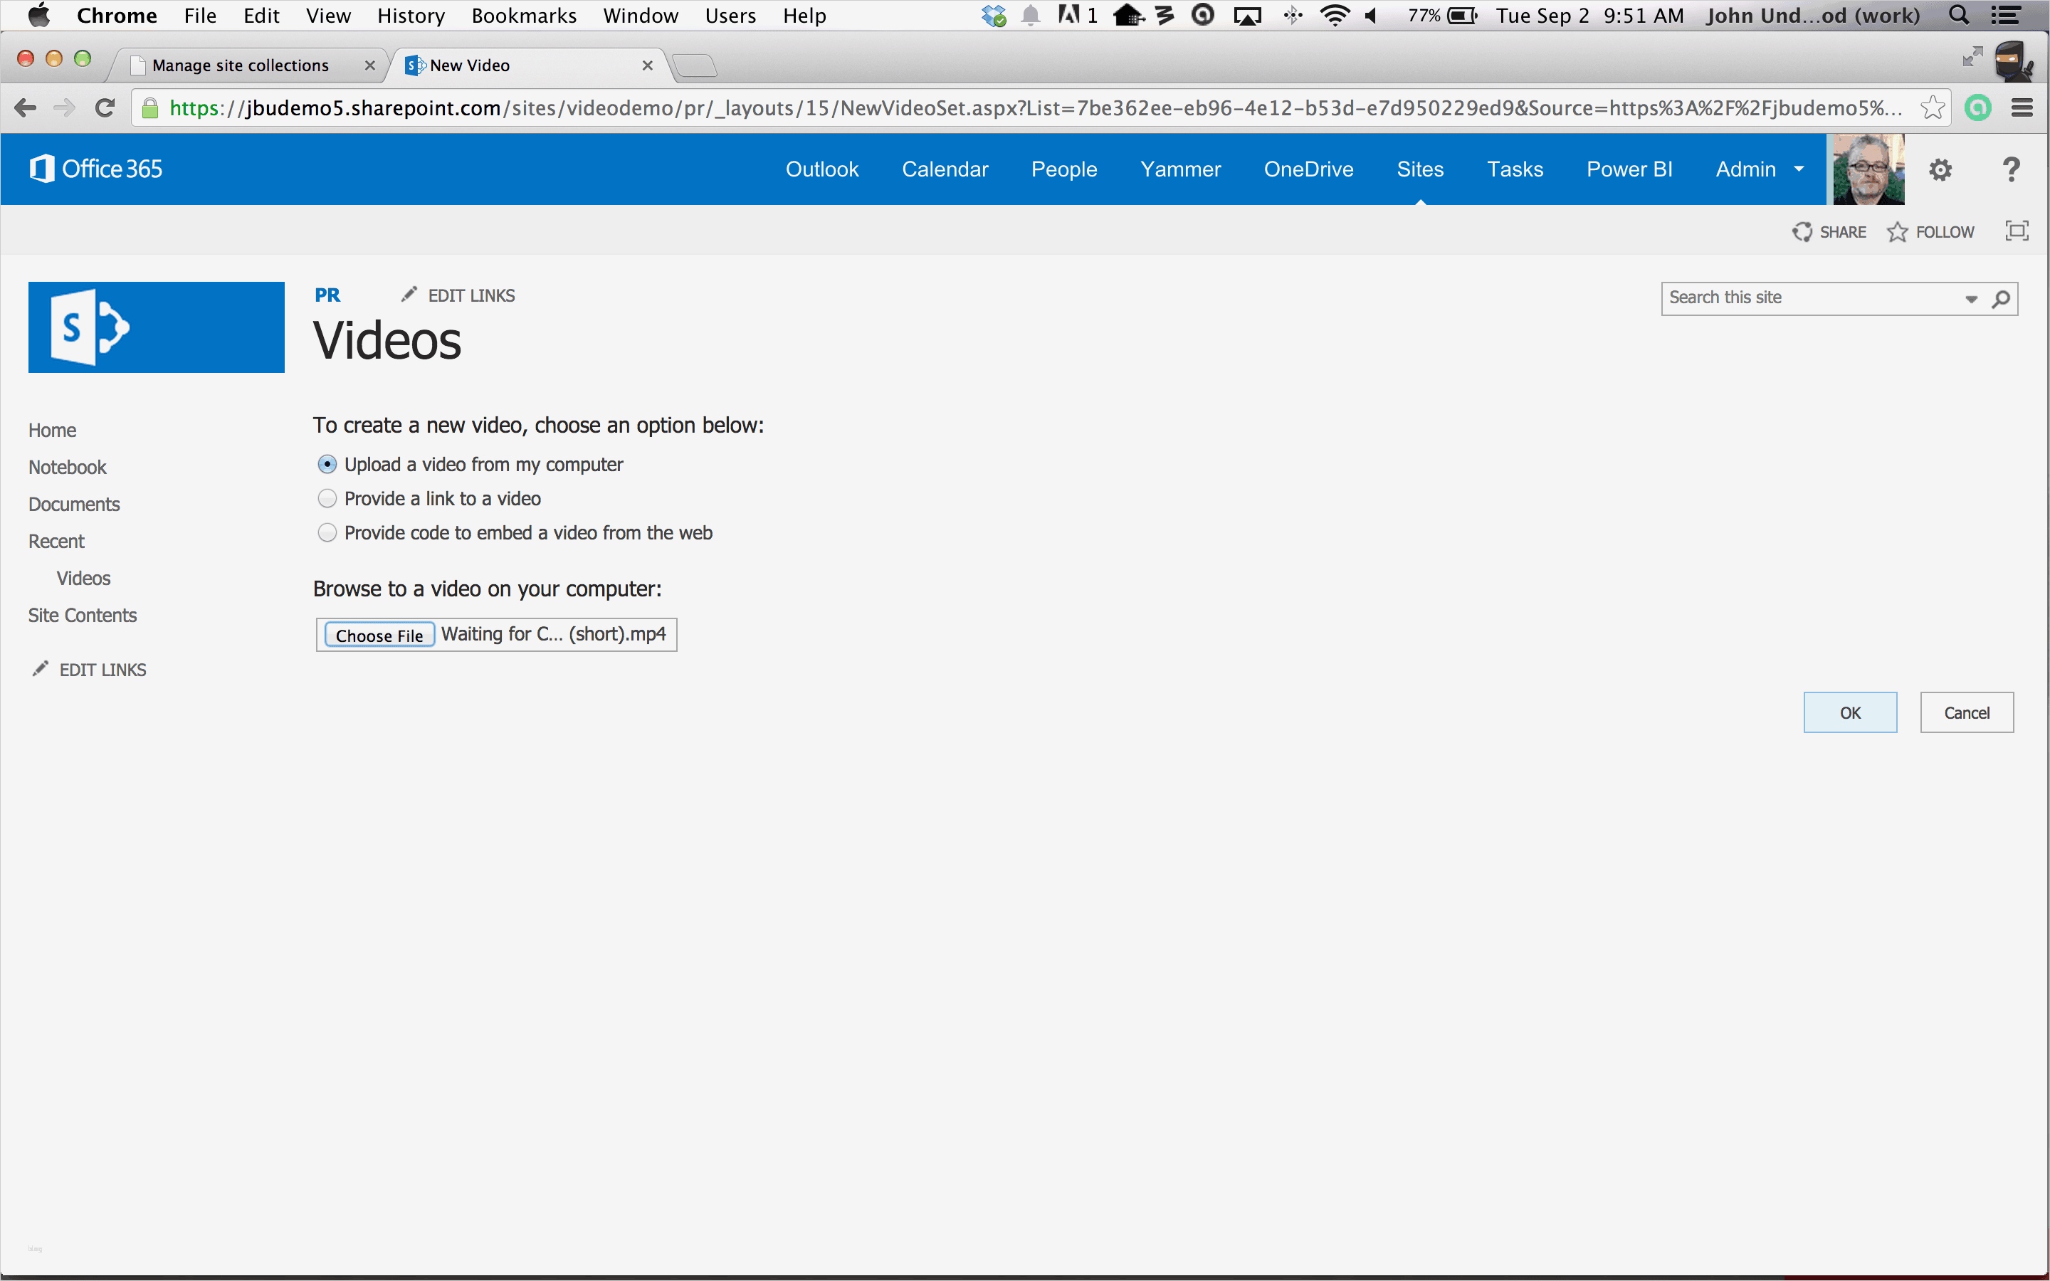Open the Bookmarks menu in menu bar

523,15
